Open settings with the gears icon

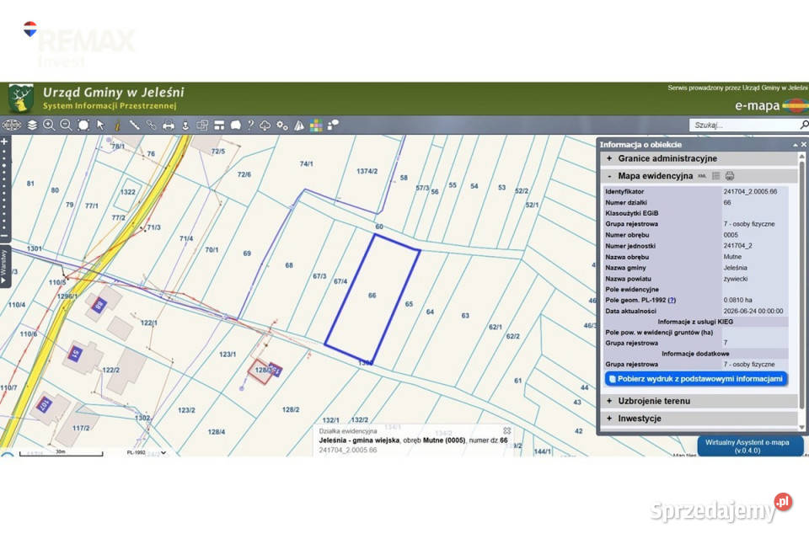pos(282,125)
